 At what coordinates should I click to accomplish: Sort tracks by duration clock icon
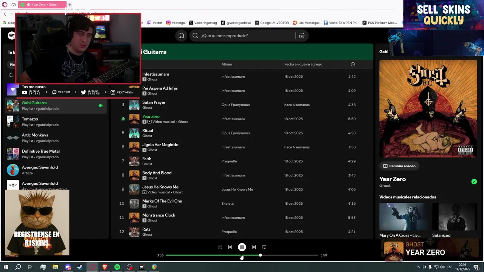[353, 64]
